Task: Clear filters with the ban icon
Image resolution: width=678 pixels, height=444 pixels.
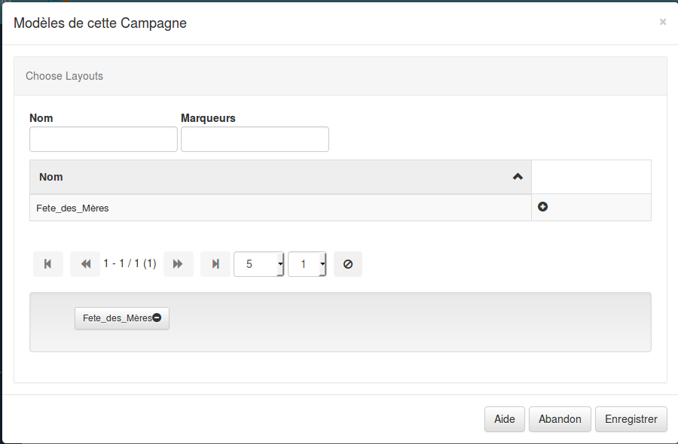Action: tap(348, 264)
